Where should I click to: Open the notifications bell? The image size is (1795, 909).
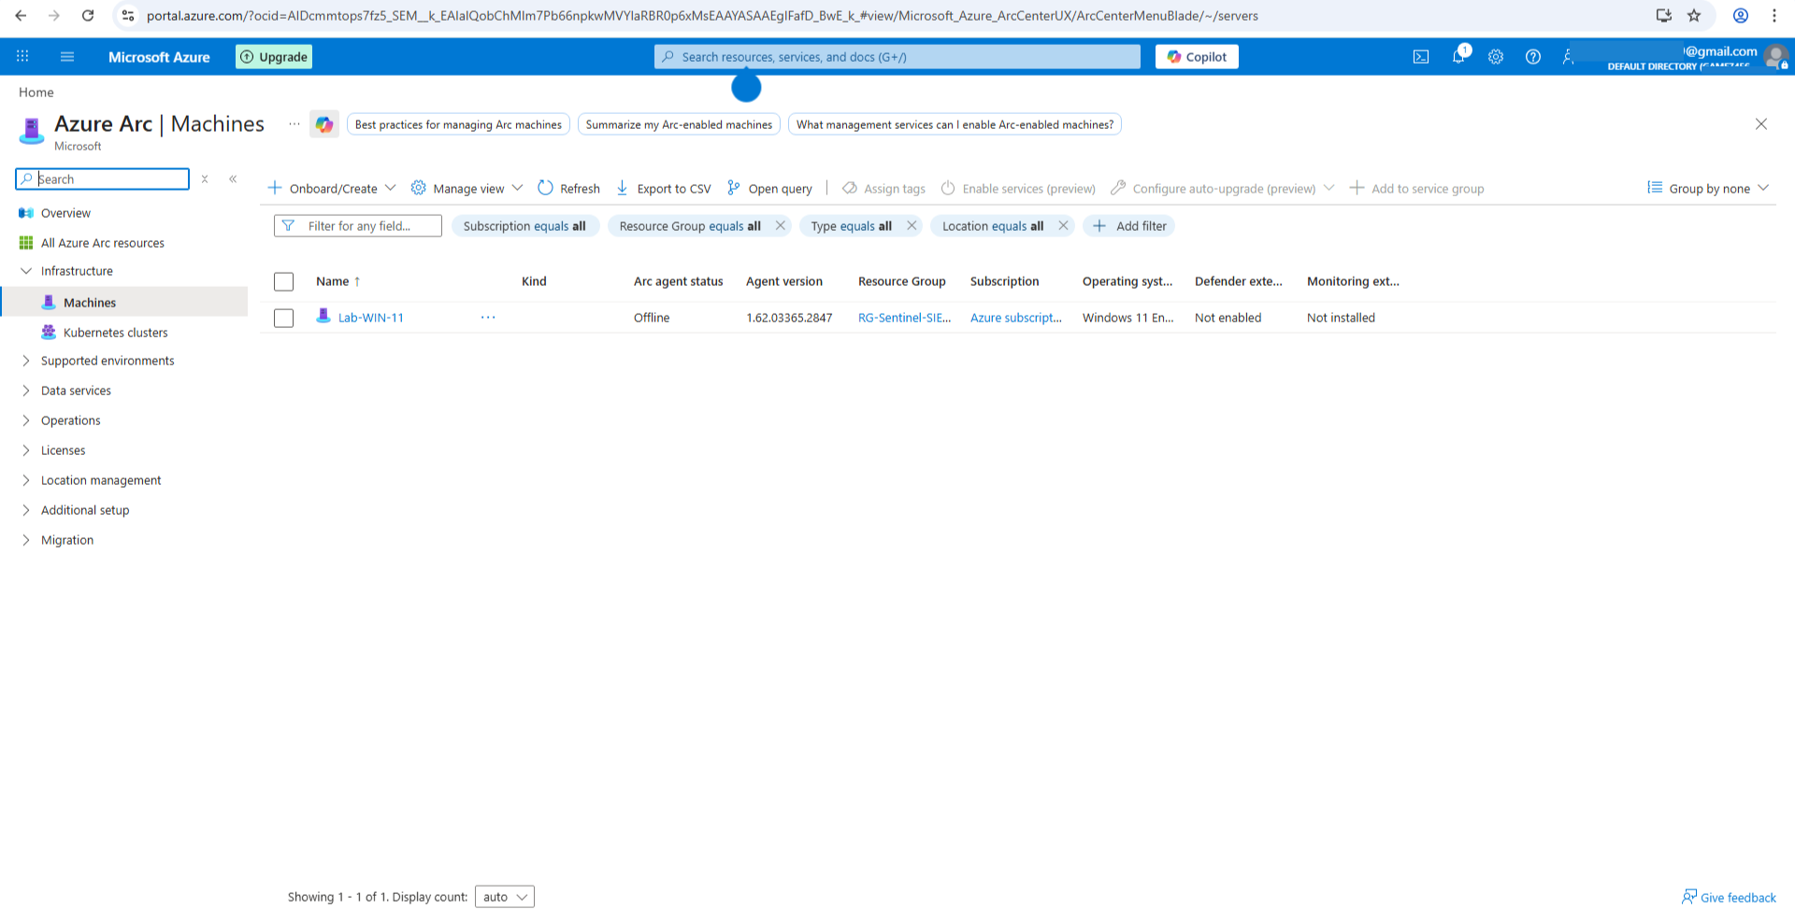pos(1458,57)
